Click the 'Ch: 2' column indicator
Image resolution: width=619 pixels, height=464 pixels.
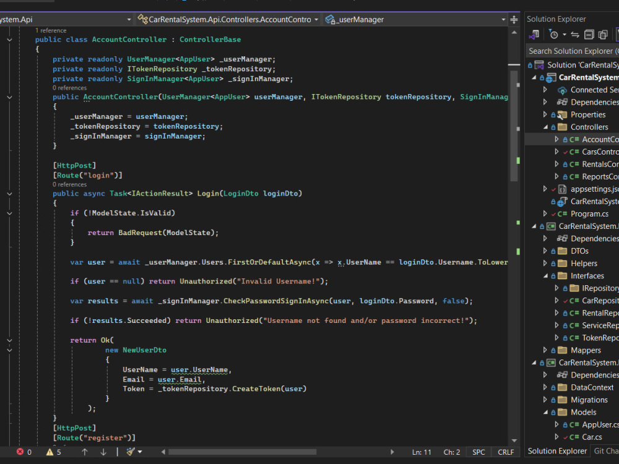pos(452,452)
